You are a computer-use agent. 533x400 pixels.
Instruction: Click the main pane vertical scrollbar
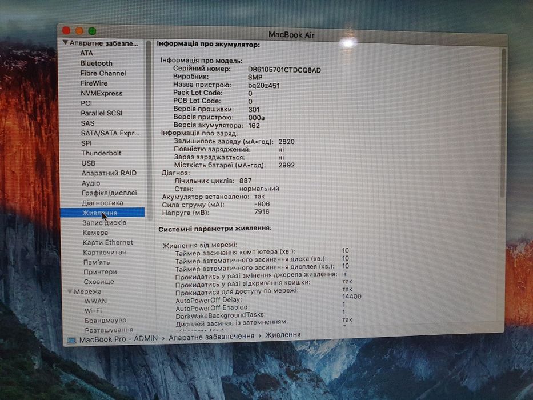(503, 122)
